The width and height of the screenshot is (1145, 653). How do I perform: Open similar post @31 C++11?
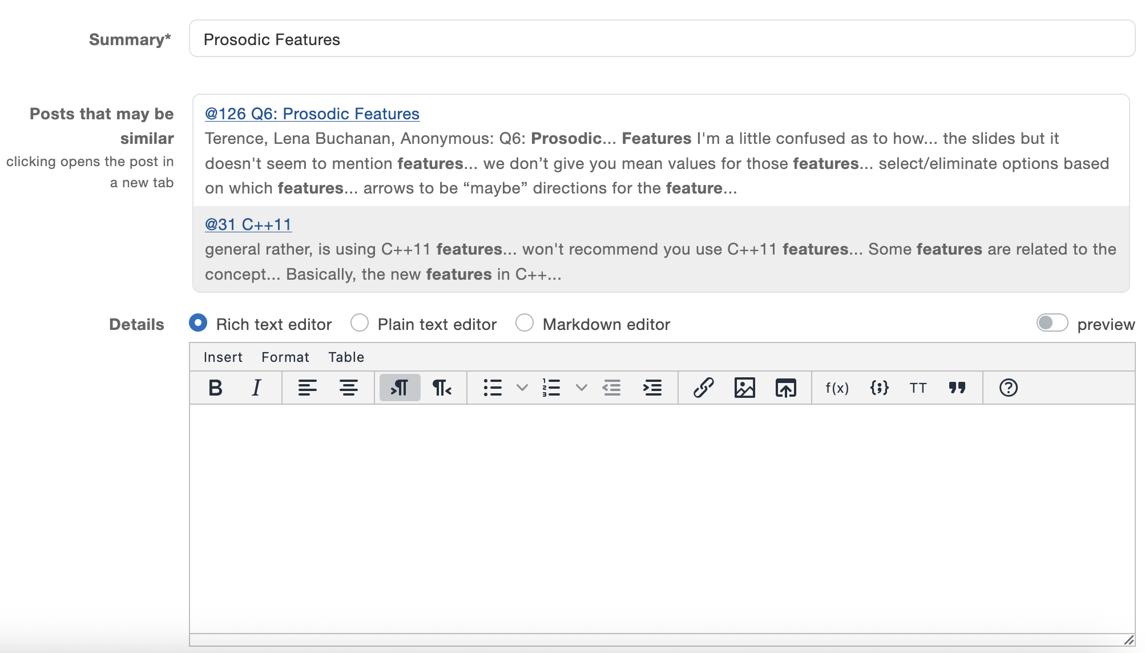[x=248, y=225]
